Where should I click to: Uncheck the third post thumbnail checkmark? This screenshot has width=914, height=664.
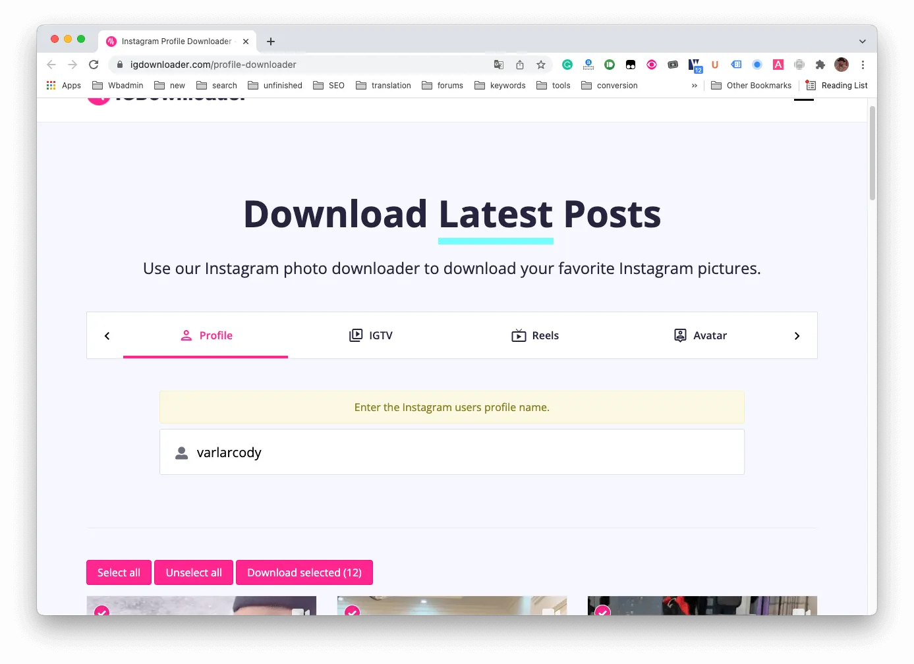pyautogui.click(x=603, y=611)
